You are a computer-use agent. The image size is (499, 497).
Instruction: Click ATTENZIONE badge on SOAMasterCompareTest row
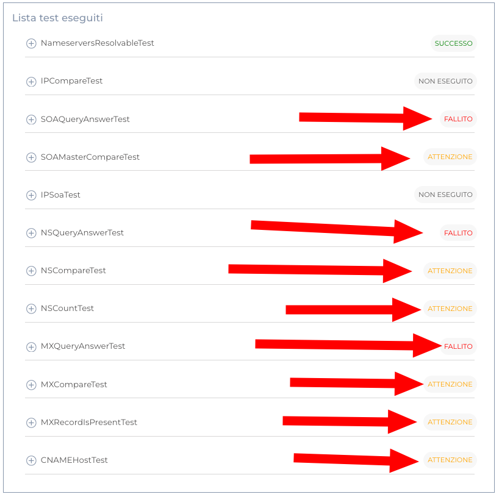[450, 157]
